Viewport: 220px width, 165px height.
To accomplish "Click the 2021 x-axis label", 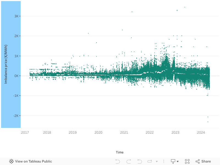I will click(124, 133).
